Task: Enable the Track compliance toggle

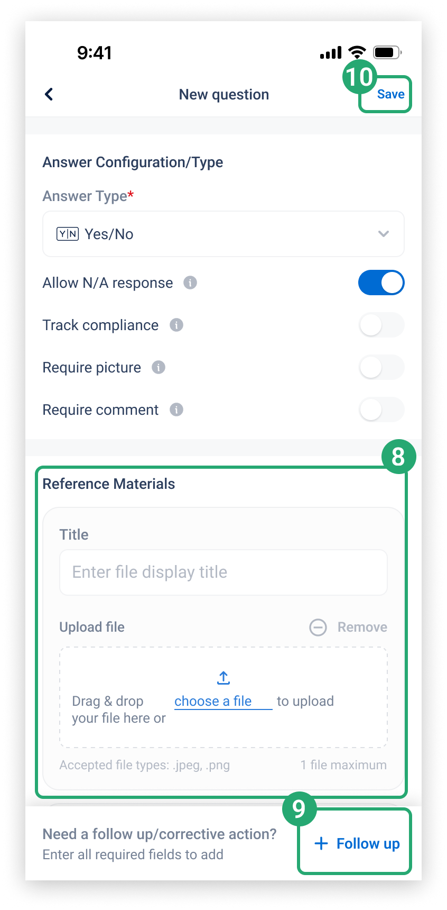Action: (381, 325)
